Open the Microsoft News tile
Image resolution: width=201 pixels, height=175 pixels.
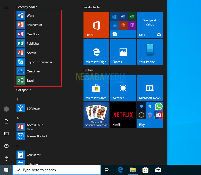click(150, 88)
